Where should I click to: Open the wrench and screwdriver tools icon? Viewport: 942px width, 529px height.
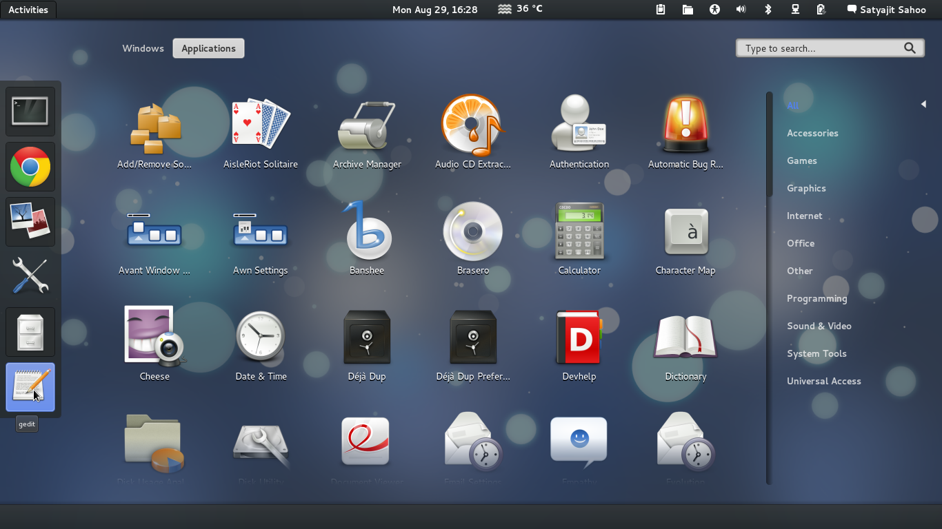tap(30, 277)
